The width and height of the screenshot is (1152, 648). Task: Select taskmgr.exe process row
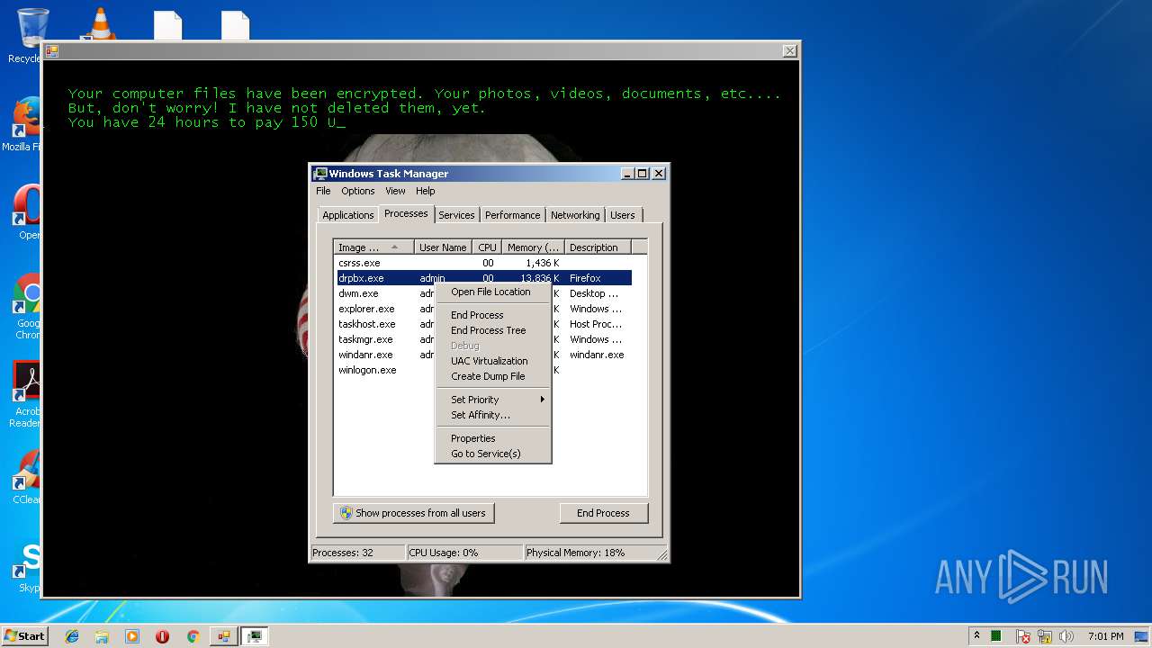(484, 339)
